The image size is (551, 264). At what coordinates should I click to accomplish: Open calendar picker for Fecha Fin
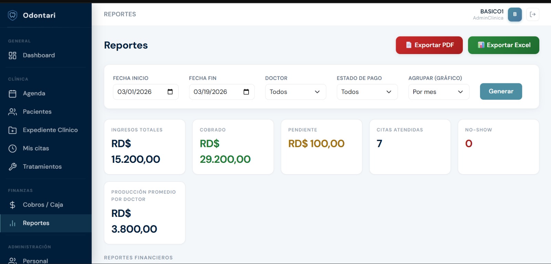(x=246, y=92)
